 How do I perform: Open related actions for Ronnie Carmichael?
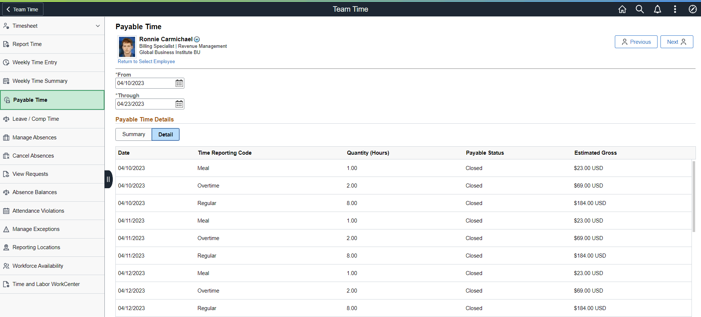tap(197, 39)
